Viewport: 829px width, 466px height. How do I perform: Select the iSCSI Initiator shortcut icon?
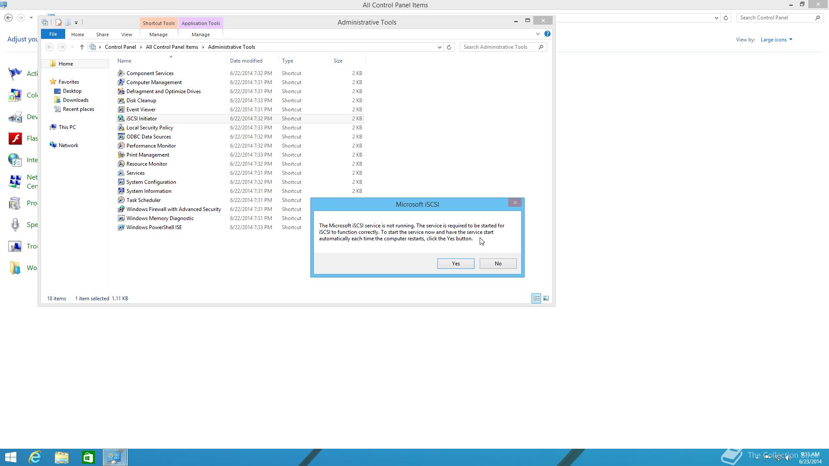point(121,119)
